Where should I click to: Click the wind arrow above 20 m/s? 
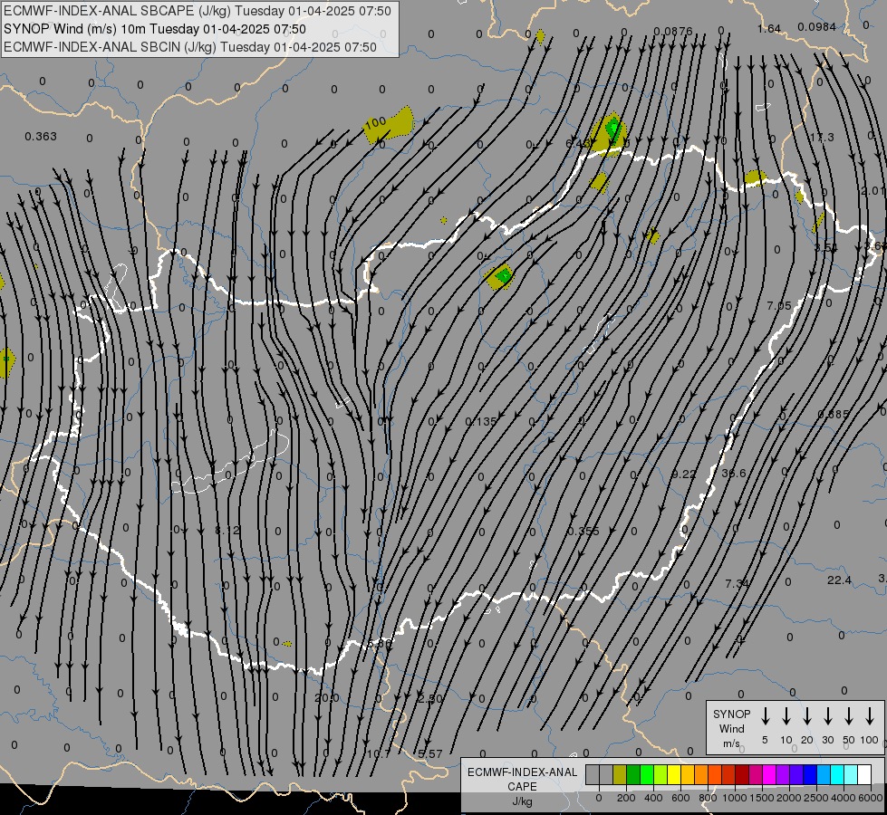click(x=807, y=716)
